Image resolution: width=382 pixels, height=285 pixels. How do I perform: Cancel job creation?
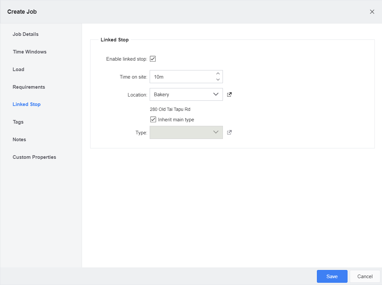click(365, 276)
